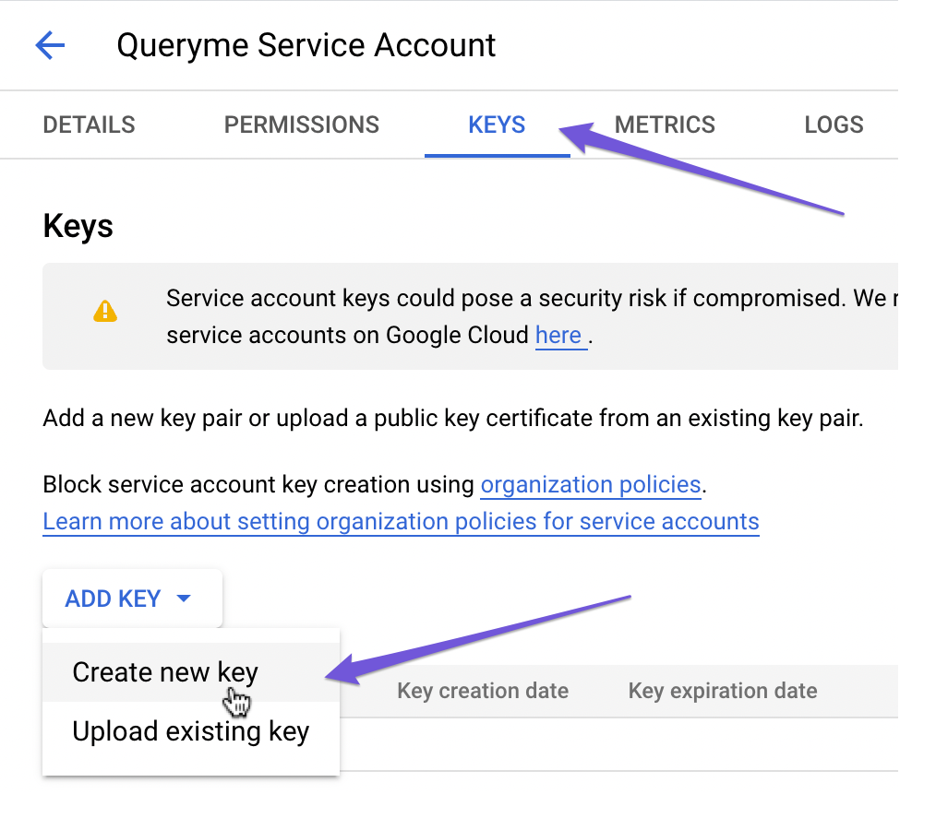Click the back arrow icon

(x=50, y=45)
